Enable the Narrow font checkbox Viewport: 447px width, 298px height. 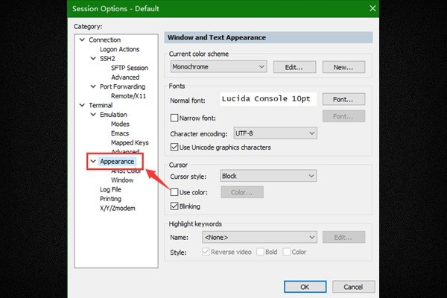pyautogui.click(x=174, y=118)
